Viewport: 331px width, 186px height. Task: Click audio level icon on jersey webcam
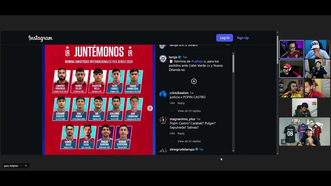click(x=284, y=141)
